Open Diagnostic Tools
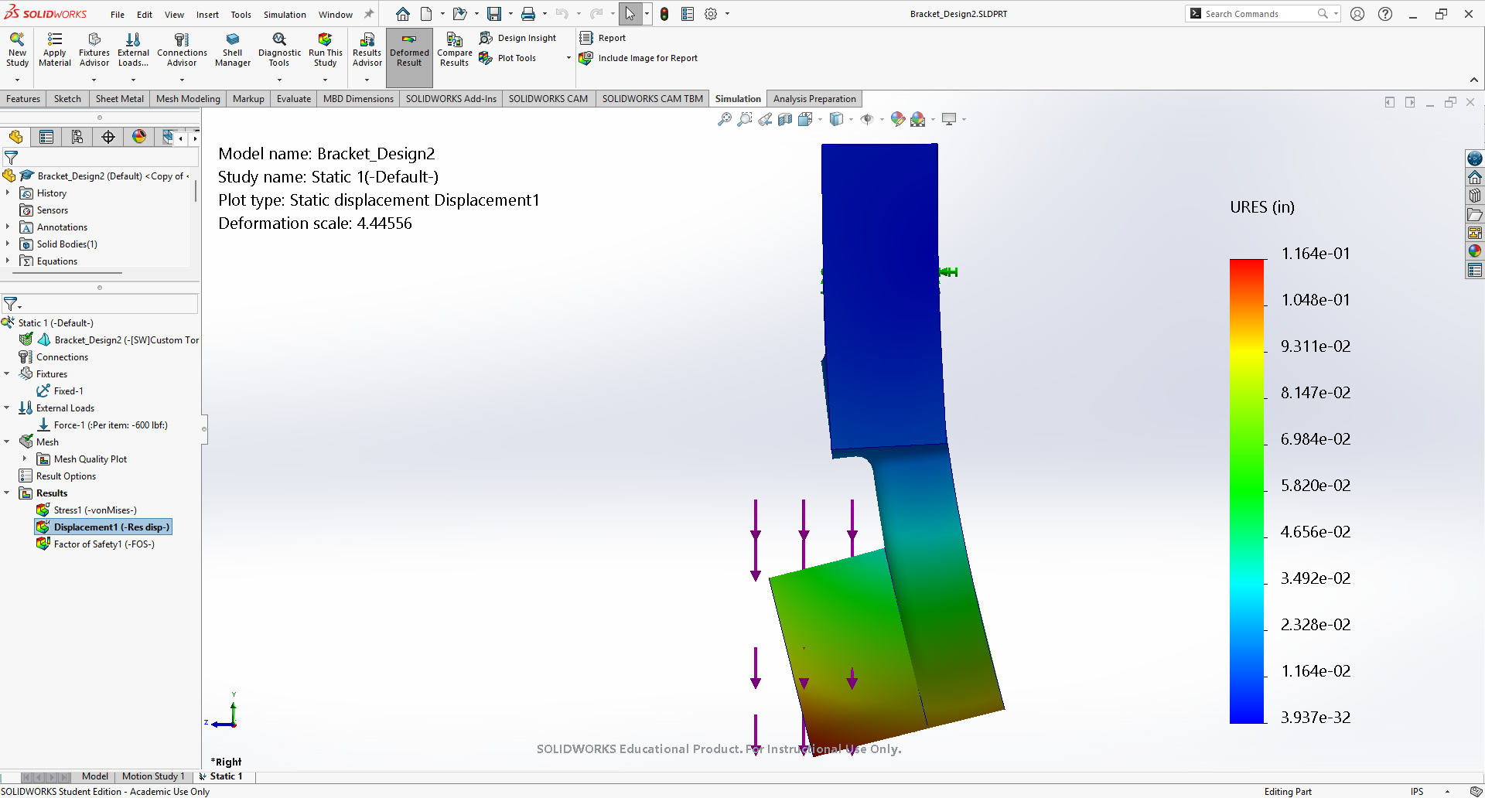 pos(279,49)
